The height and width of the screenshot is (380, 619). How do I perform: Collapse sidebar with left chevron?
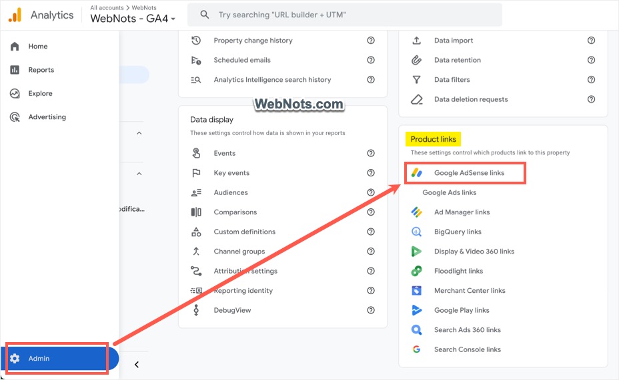coord(137,365)
